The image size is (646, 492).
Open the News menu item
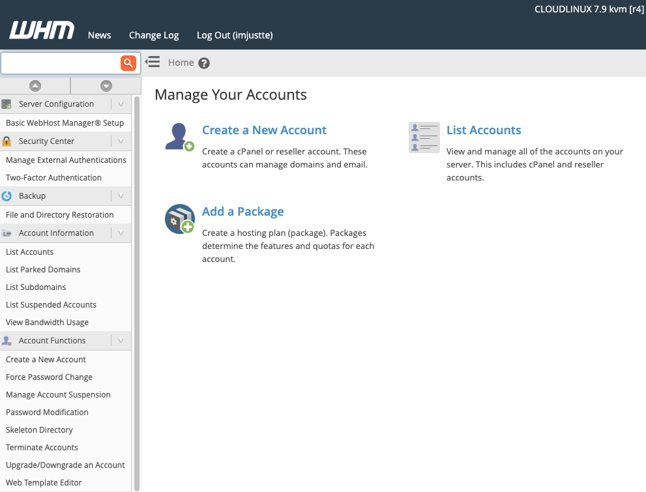pos(99,35)
